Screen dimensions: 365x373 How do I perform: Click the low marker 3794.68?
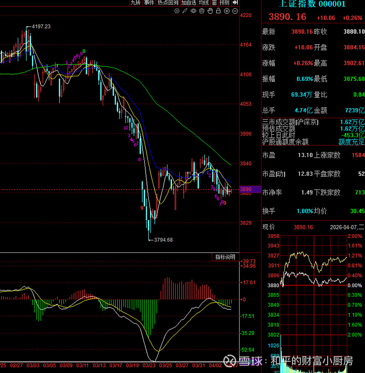(x=163, y=240)
